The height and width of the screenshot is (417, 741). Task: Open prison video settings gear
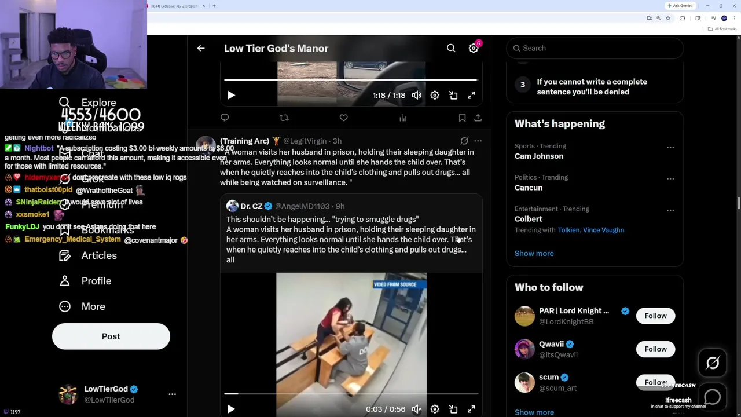coord(435,409)
